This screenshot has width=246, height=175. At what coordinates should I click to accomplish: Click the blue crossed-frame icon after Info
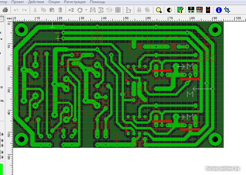click(227, 10)
